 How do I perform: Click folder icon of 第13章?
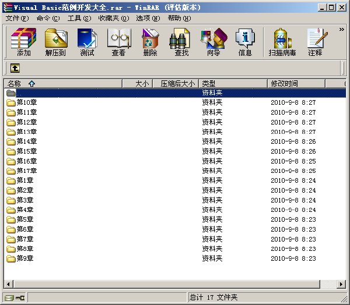10,132
